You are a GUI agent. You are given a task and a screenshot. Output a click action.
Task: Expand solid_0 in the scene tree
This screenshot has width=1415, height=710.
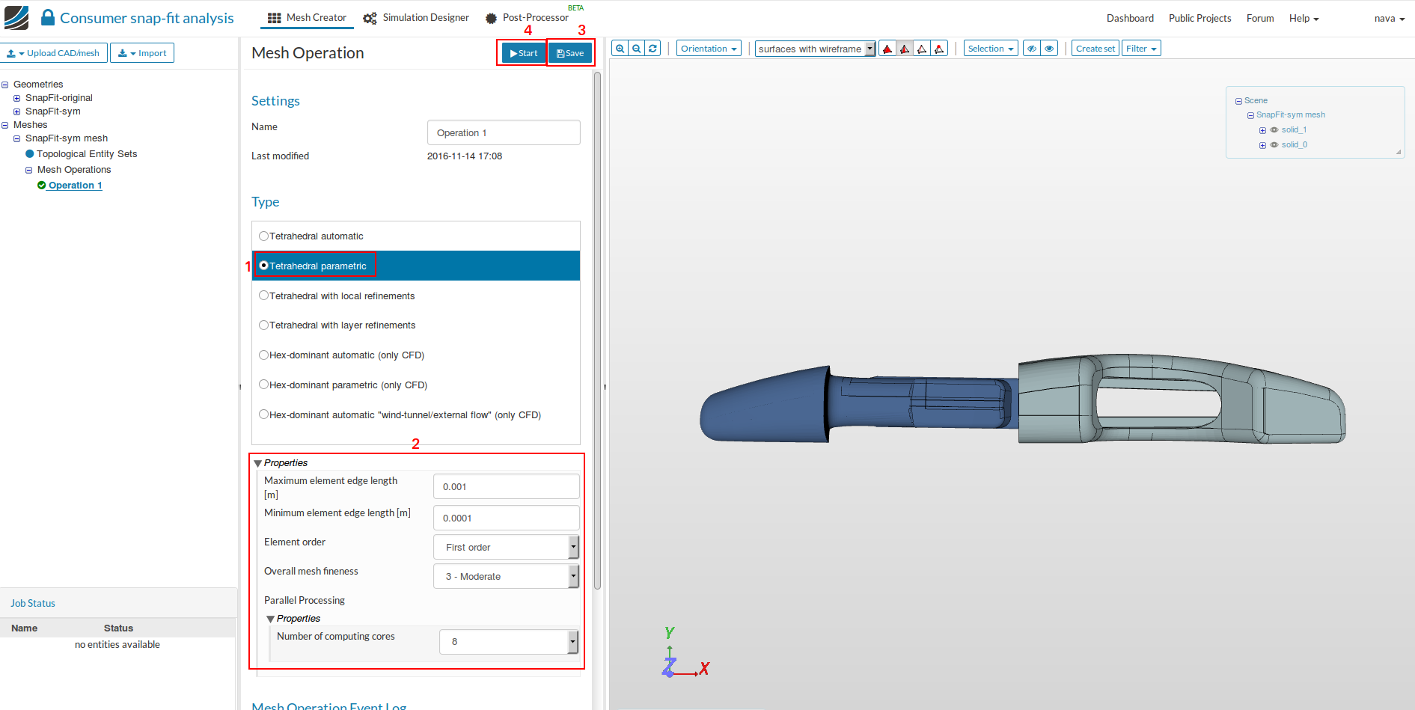point(1262,145)
